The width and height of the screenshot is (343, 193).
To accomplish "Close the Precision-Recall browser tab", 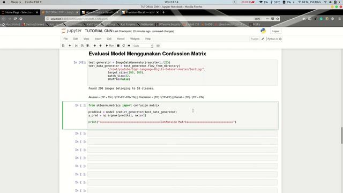I will (x=158, y=12).
